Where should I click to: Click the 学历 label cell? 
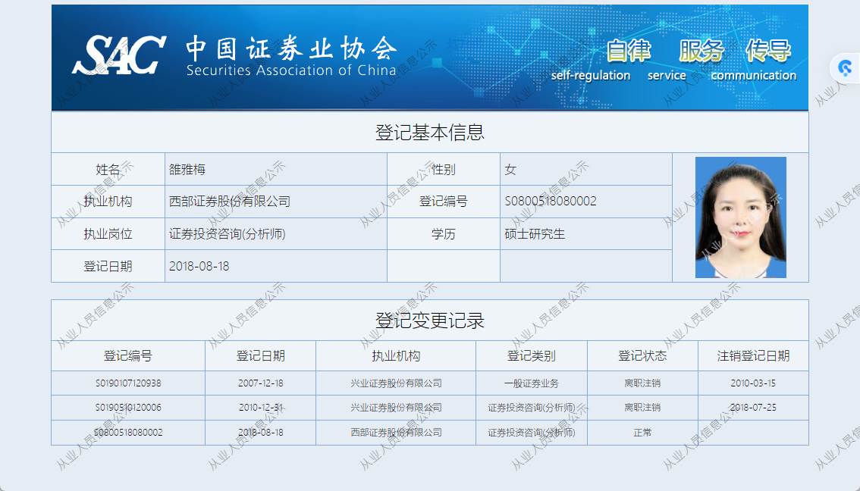click(443, 234)
